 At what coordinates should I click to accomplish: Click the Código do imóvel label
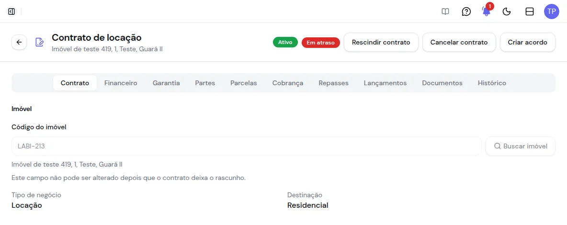(39, 127)
